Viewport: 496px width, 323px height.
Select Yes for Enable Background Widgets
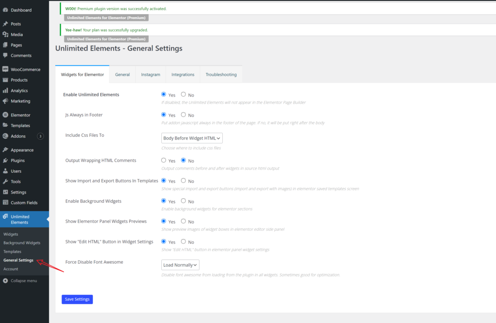pos(164,201)
